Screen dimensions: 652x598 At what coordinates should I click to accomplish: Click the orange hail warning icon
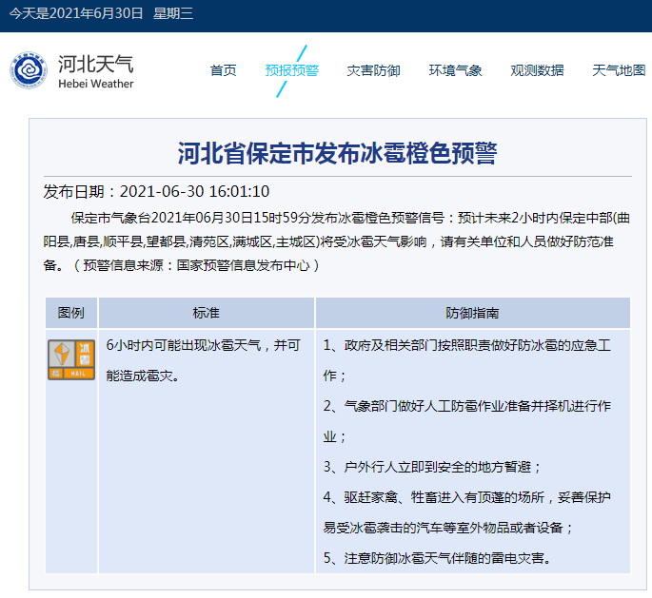click(71, 359)
